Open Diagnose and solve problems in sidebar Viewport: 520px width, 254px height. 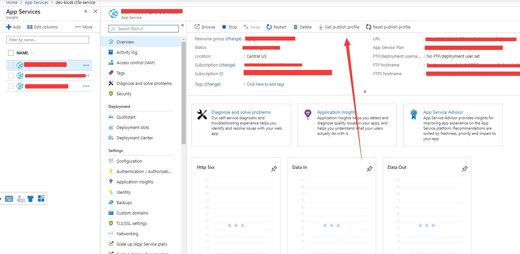(x=145, y=83)
